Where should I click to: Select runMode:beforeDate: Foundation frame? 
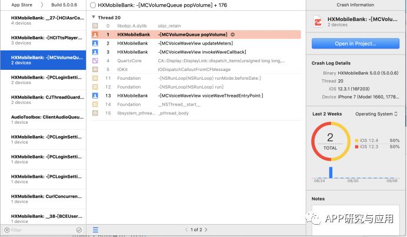(x=209, y=78)
